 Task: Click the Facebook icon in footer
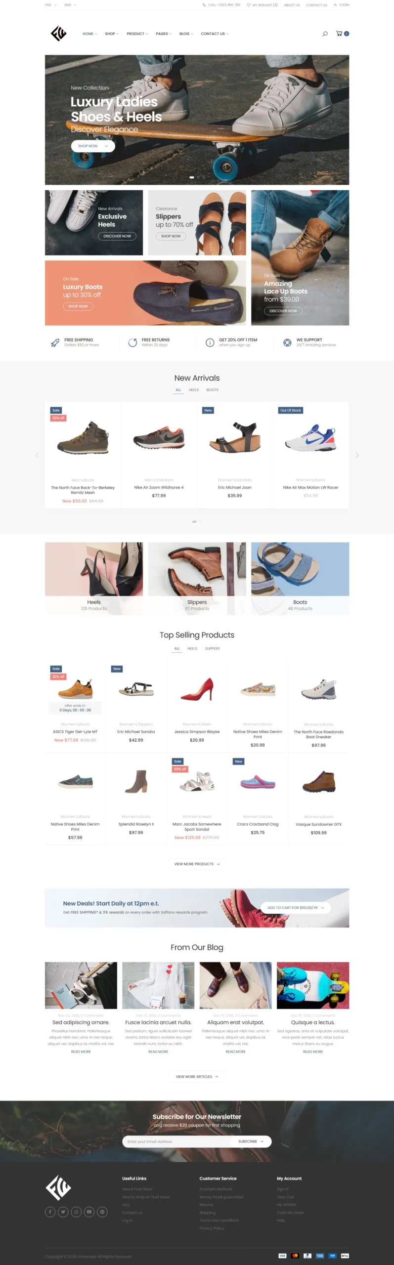click(x=50, y=1212)
